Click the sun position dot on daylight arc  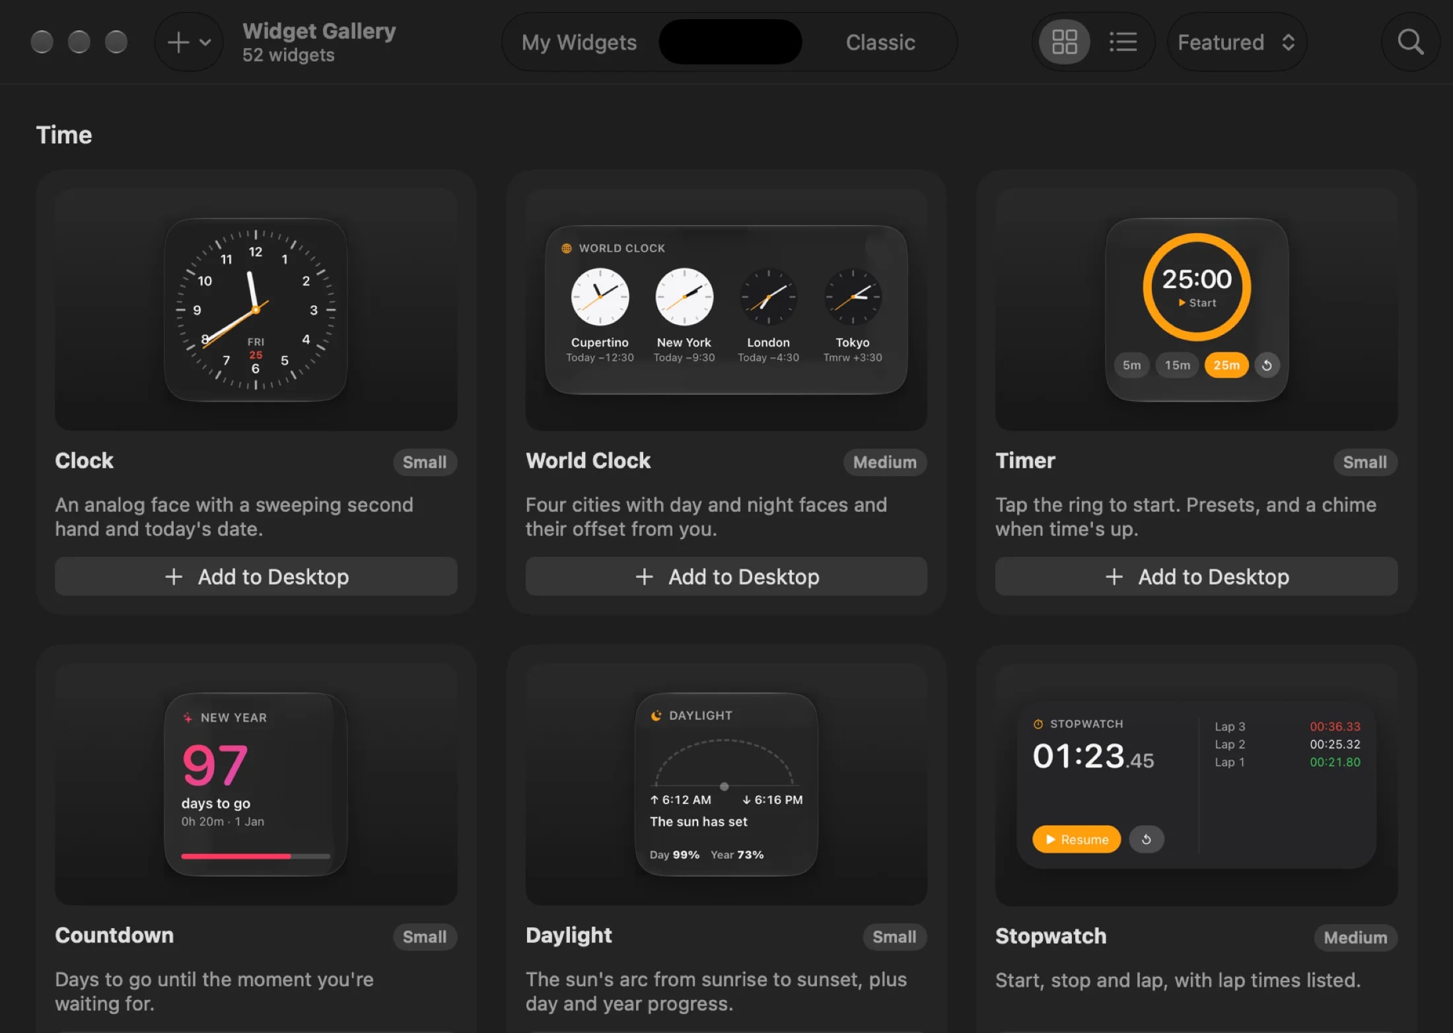[725, 786]
